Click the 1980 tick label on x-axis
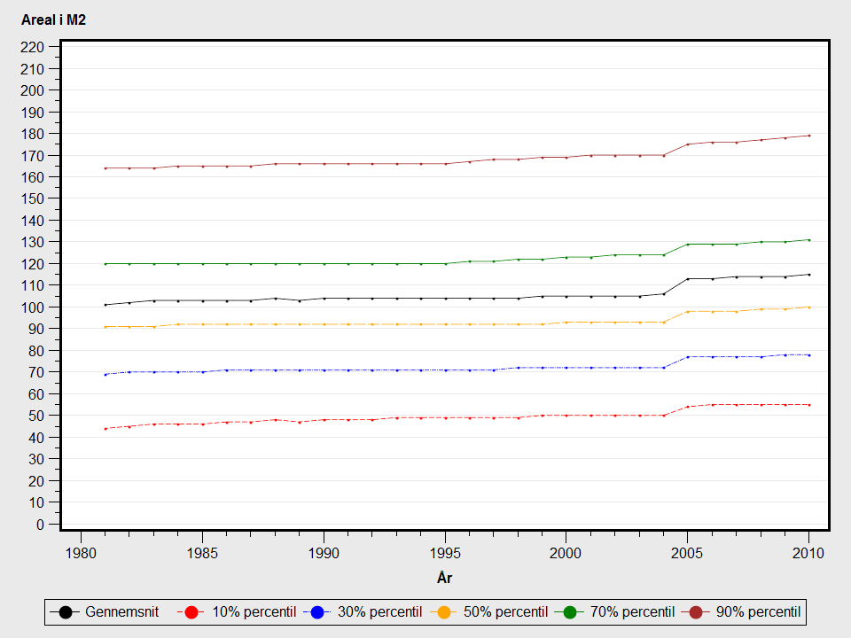Screen dimensions: 851x638 click(x=81, y=553)
